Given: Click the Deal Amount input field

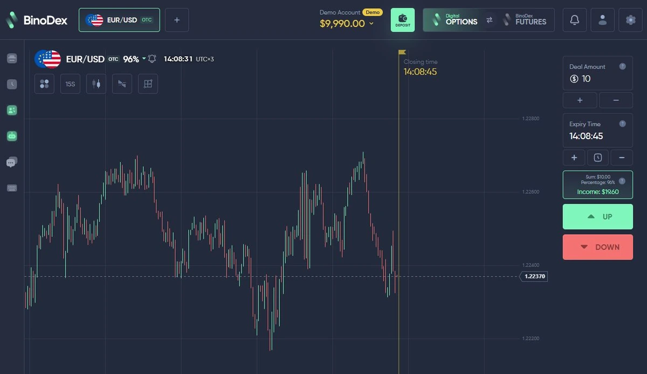Looking at the screenshot, I should pos(597,73).
